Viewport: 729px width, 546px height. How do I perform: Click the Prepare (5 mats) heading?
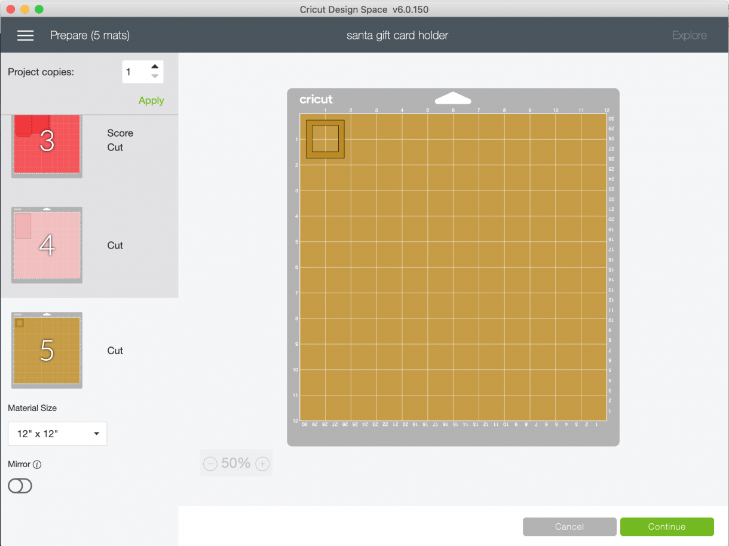click(x=90, y=35)
